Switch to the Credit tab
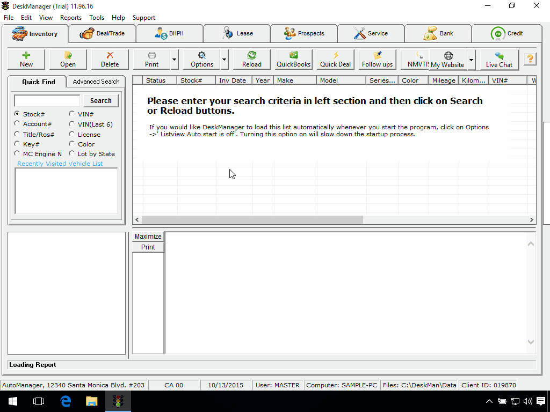 click(x=507, y=34)
